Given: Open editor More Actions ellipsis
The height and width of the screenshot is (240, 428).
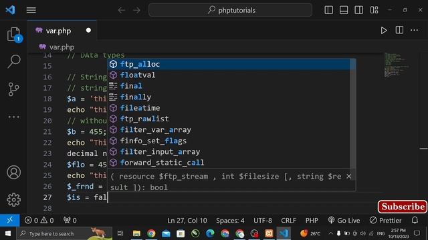Looking at the screenshot, I should click(415, 30).
